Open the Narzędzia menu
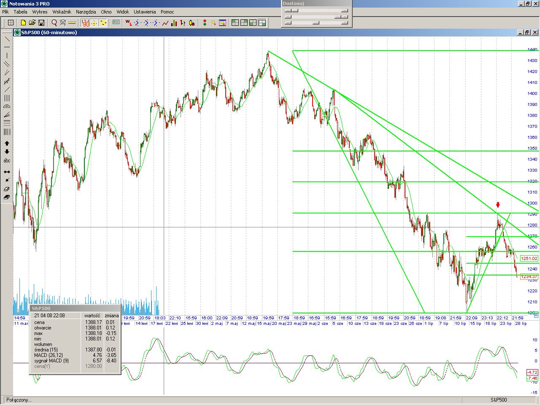The width and height of the screenshot is (540, 405). pyautogui.click(x=86, y=12)
